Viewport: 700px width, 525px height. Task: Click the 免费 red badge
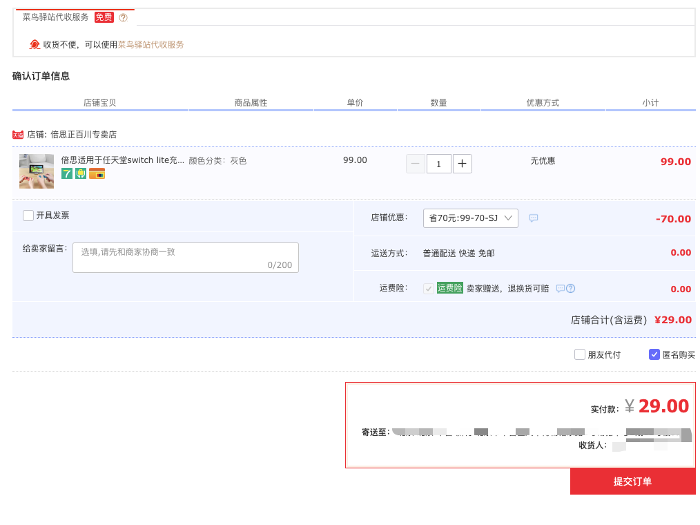[104, 17]
